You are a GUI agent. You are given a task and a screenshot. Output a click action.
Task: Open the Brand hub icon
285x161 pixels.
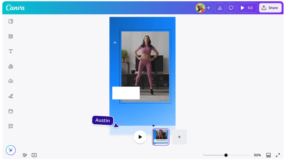pyautogui.click(x=11, y=66)
